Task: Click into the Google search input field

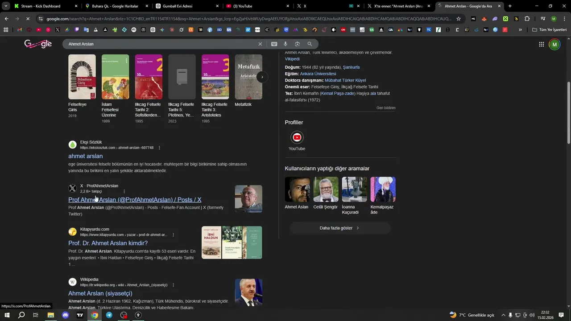Action: [161, 44]
